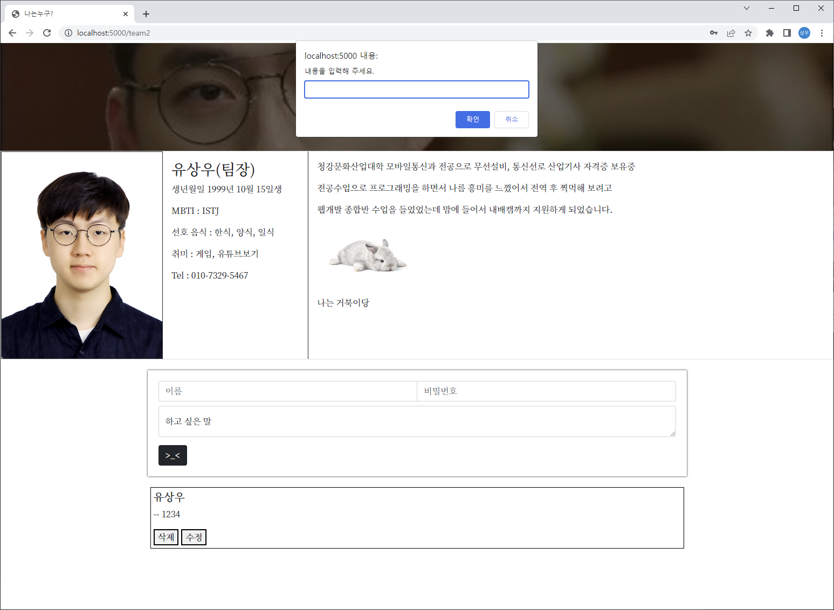
Task: Edit the 유상우 comment with 수정
Action: [194, 537]
